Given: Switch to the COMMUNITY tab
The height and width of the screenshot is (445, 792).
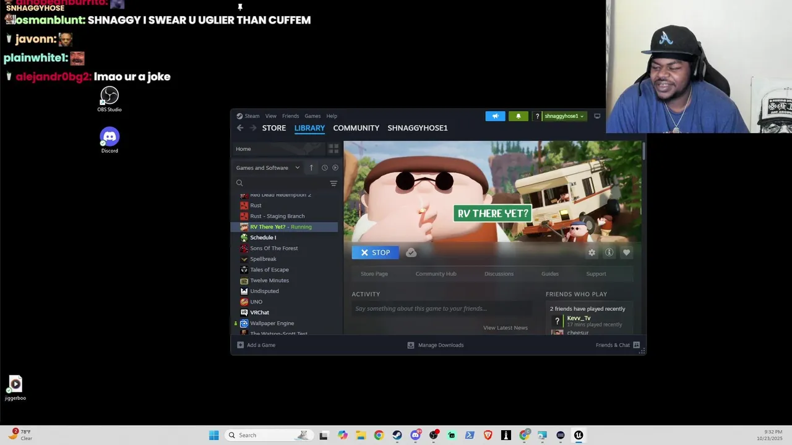Looking at the screenshot, I should [x=356, y=128].
